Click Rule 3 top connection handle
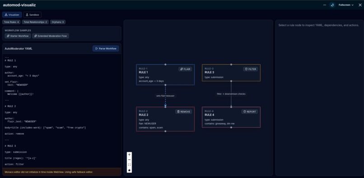This screenshot has width=364, height=178. point(231,64)
